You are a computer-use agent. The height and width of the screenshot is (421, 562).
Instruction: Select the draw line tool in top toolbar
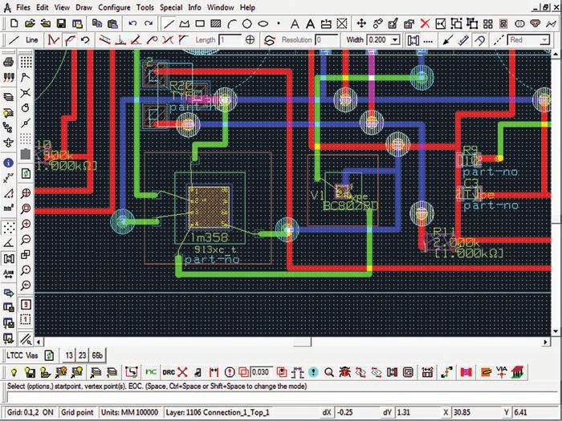pyautogui.click(x=169, y=24)
